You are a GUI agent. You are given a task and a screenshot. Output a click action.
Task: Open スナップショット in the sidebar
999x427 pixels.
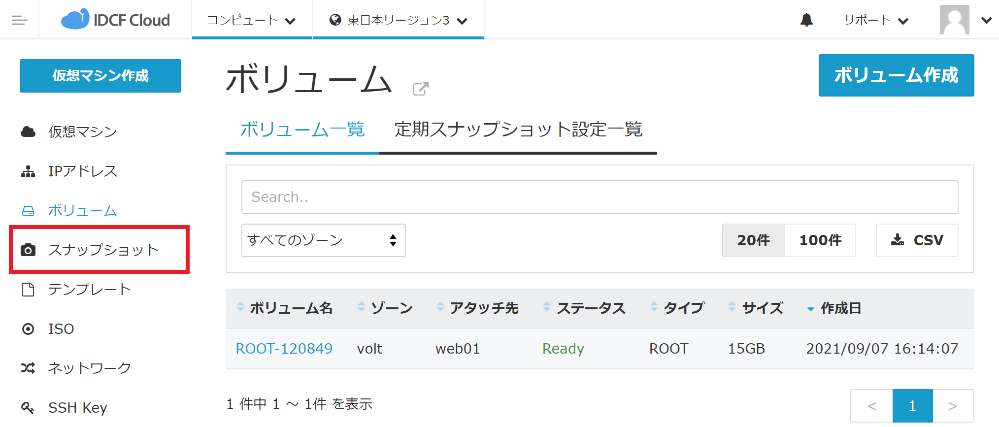(102, 250)
